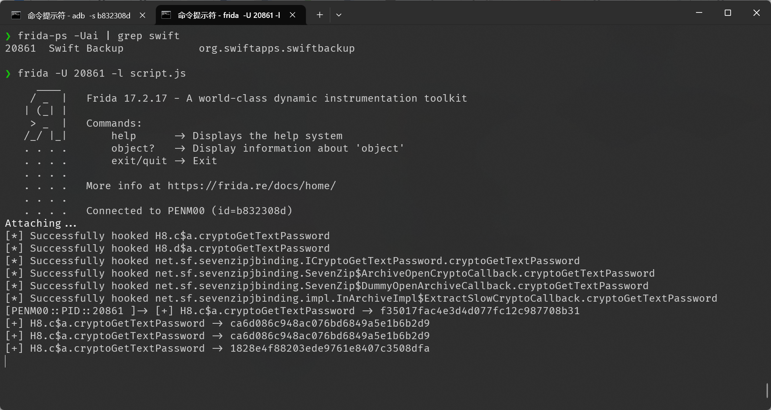
Task: Click the Connected to PENM00 device line
Action: click(189, 211)
